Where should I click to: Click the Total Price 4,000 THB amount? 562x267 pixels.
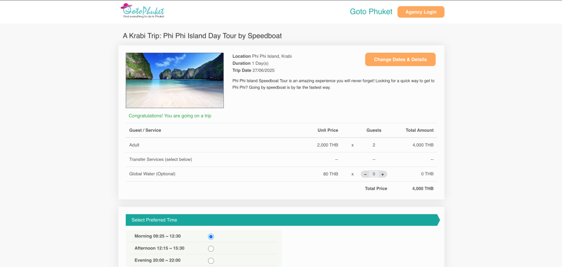point(423,188)
